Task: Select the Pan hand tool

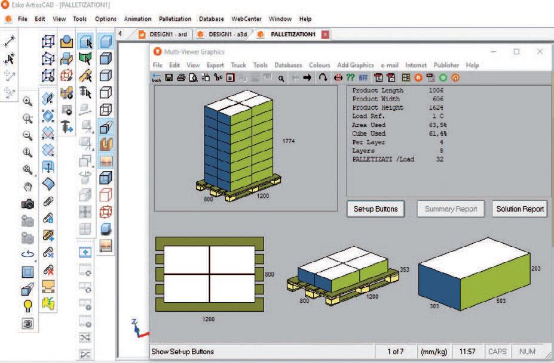Action: coord(27,187)
